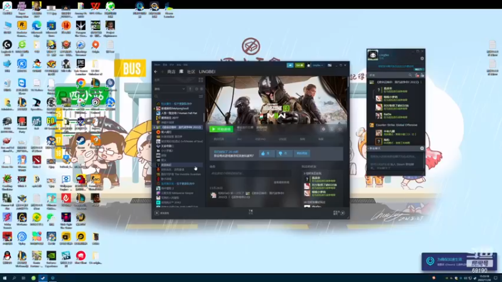
Task: Open game info icon beside settings gear
Action: [x=332, y=129]
